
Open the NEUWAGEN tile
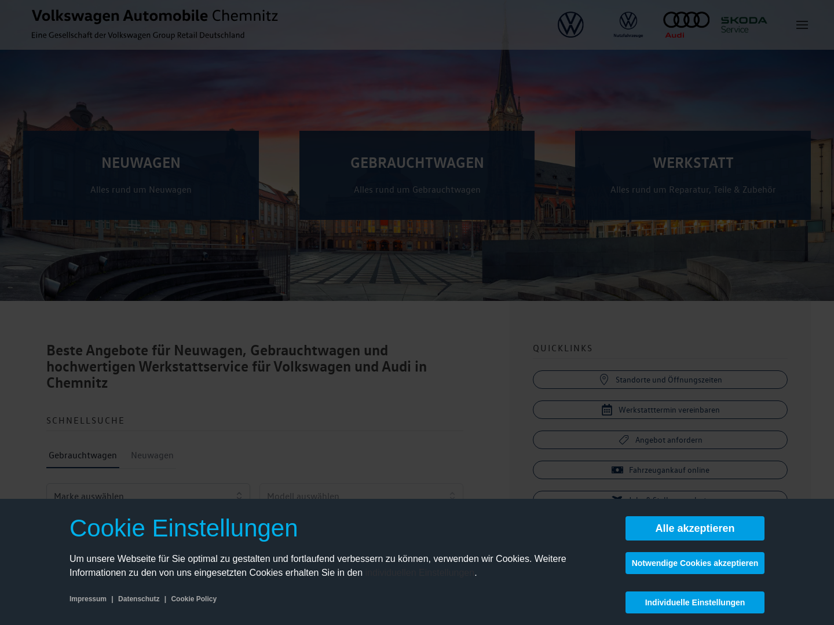pos(141,175)
